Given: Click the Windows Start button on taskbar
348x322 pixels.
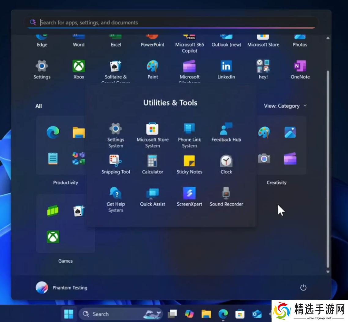Looking at the screenshot, I should pos(69,314).
